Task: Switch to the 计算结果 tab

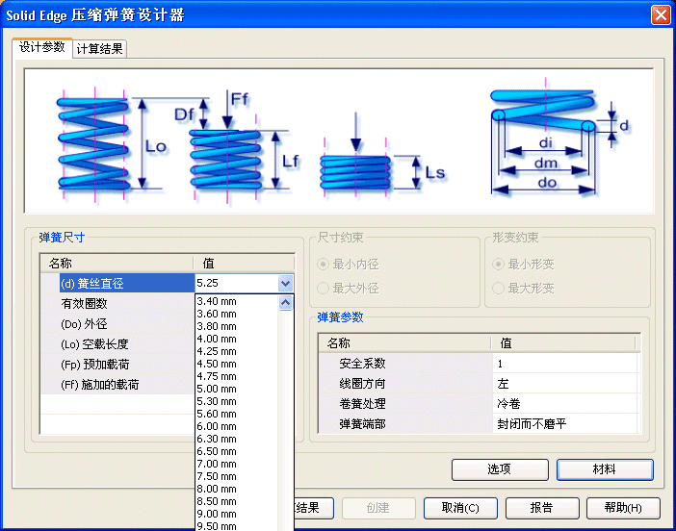Action: click(x=100, y=49)
